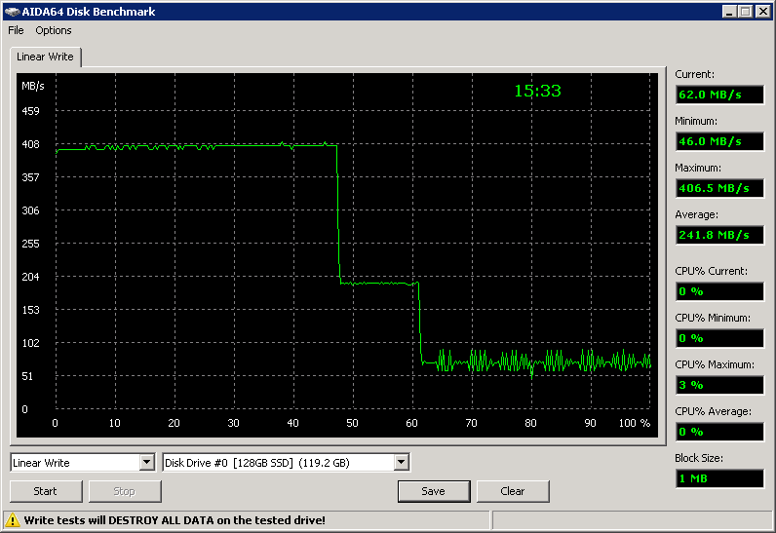Click the Disk Drive #0 128GB SSD combo box
The image size is (776, 533).
286,462
